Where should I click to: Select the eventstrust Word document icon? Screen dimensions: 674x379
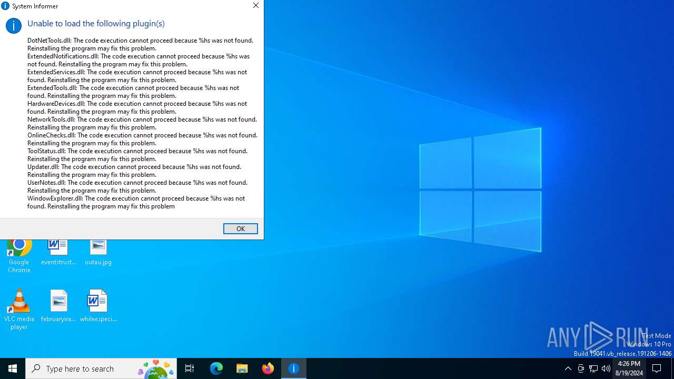tap(58, 253)
